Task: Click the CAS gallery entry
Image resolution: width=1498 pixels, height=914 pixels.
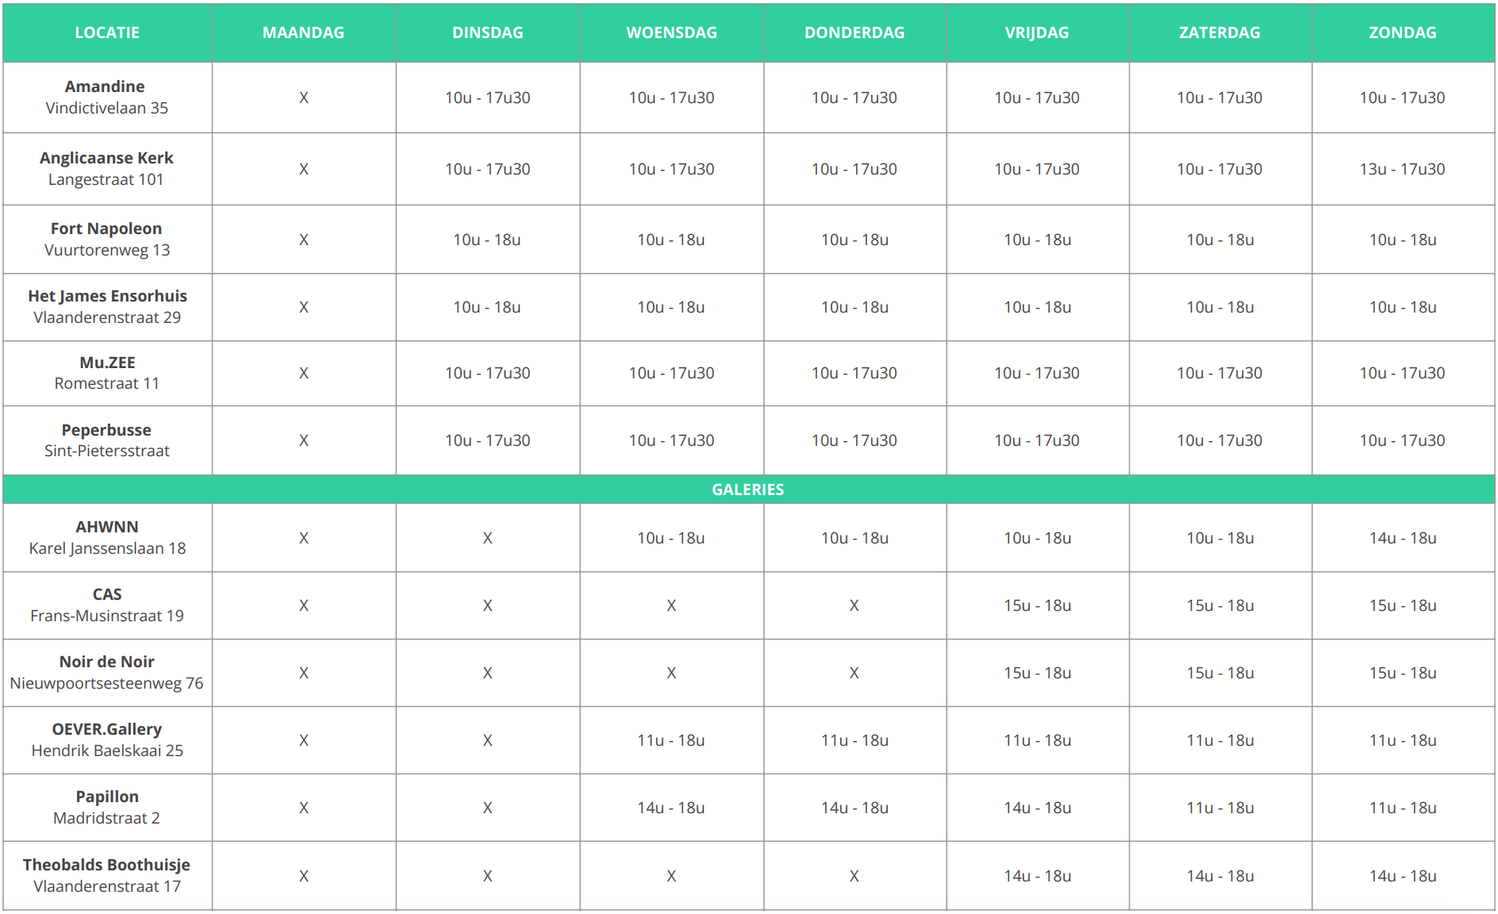Action: 107,605
